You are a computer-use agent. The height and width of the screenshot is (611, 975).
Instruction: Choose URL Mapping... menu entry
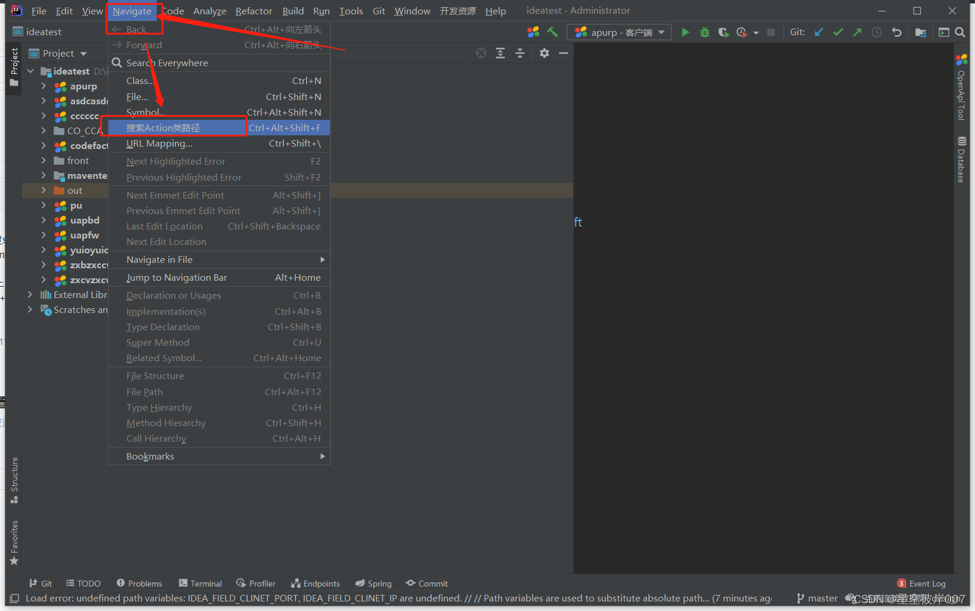(x=219, y=143)
